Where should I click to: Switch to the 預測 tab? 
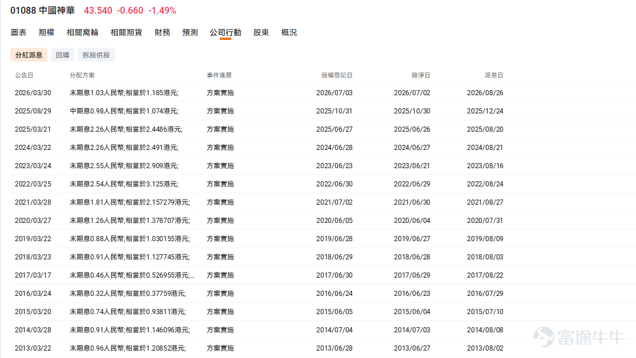[190, 32]
